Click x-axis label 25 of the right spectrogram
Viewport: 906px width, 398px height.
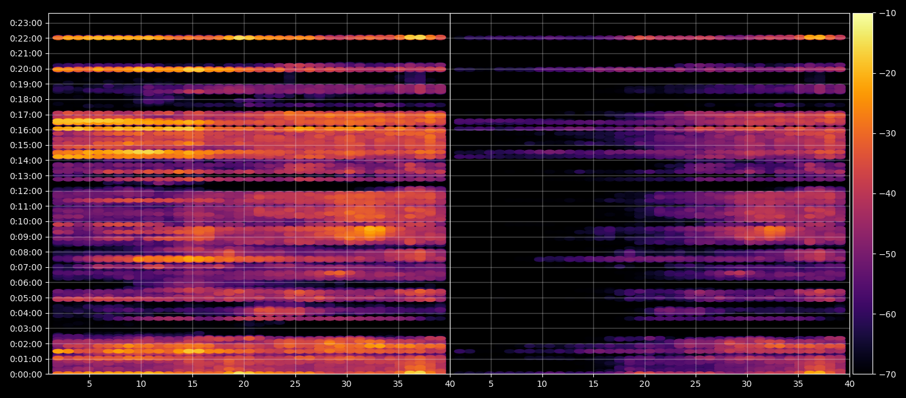coord(696,384)
